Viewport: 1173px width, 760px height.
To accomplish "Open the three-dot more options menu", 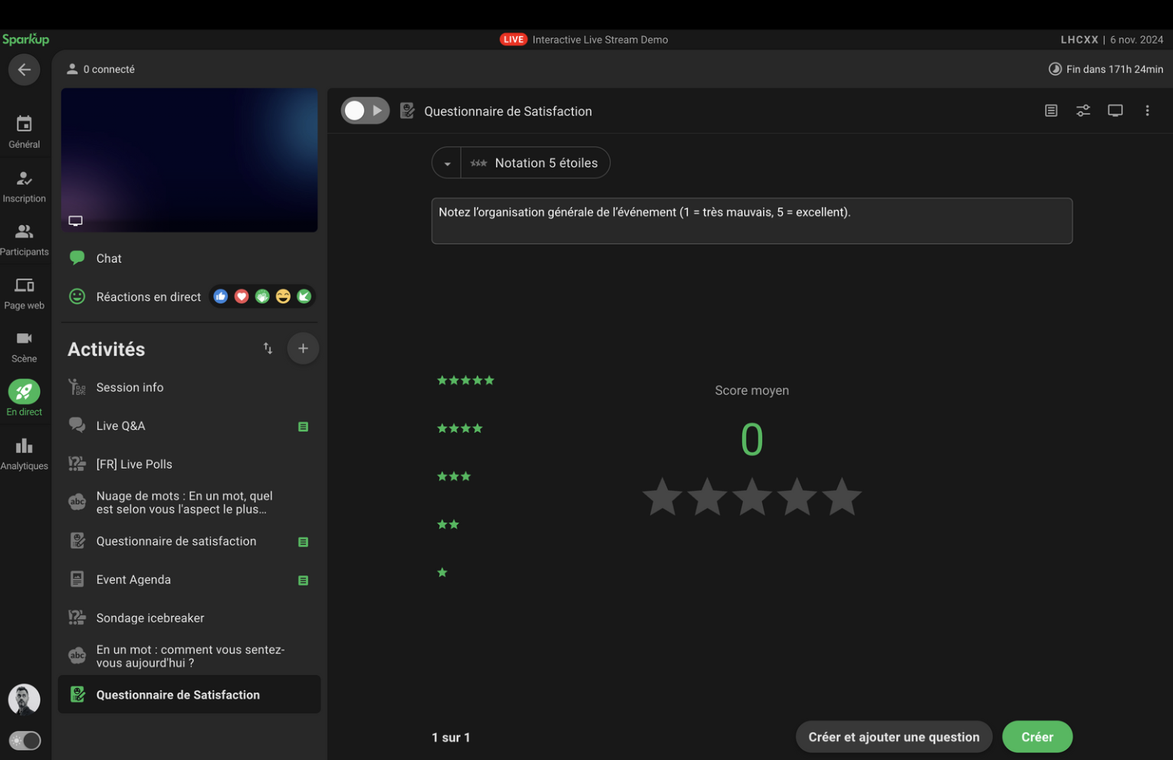I will coord(1147,111).
